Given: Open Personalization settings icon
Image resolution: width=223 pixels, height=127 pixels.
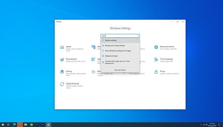Looking at the screenshot, I should (62, 59).
